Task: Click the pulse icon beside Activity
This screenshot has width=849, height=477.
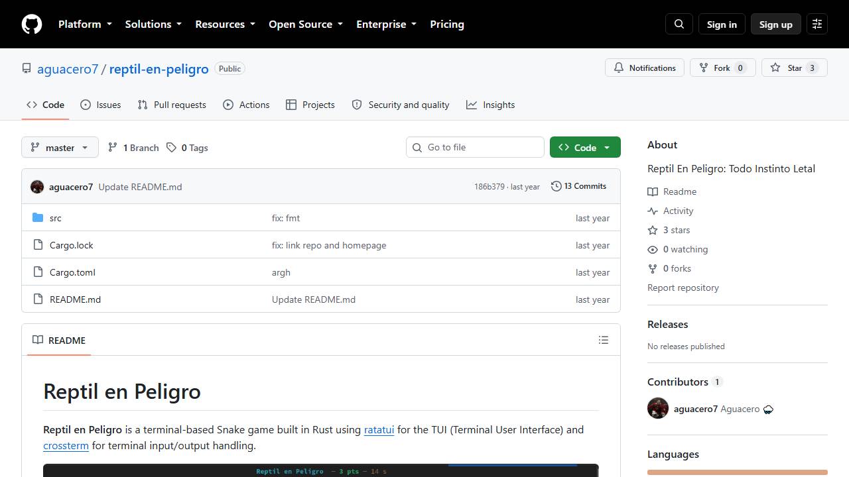Action: 653,211
